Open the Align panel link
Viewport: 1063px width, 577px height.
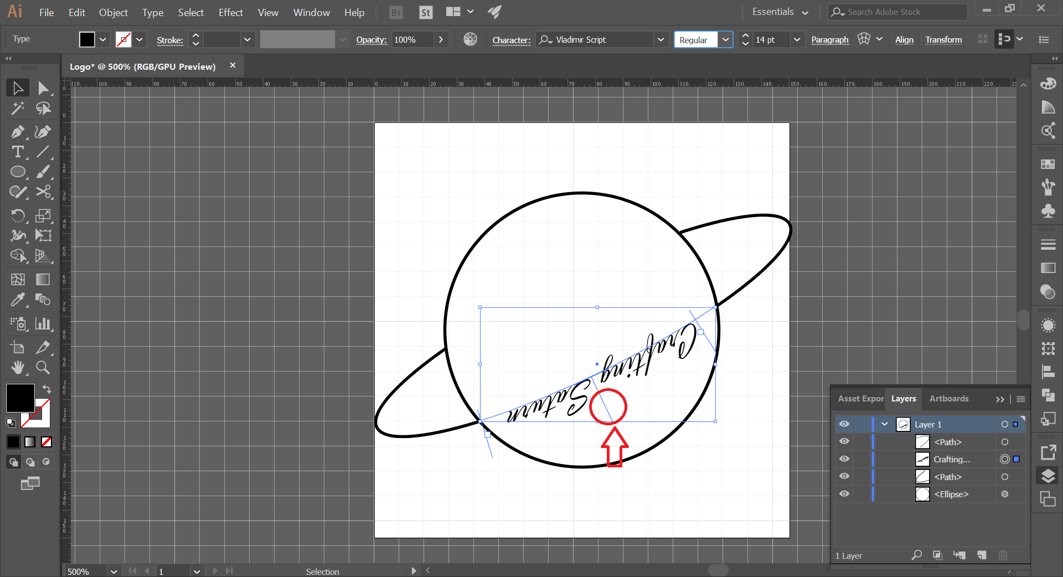(x=904, y=40)
